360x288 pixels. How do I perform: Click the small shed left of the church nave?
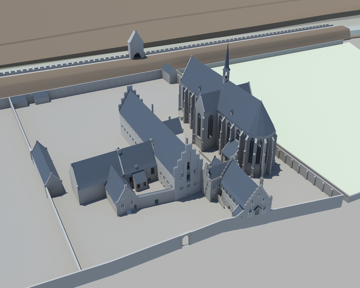pyautogui.click(x=168, y=74)
